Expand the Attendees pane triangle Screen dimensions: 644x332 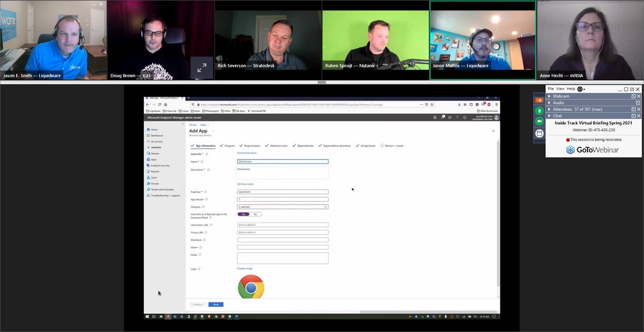(x=549, y=109)
